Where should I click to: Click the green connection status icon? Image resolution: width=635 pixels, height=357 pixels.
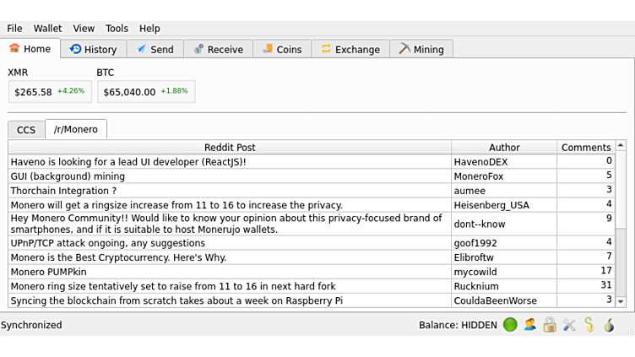point(510,325)
